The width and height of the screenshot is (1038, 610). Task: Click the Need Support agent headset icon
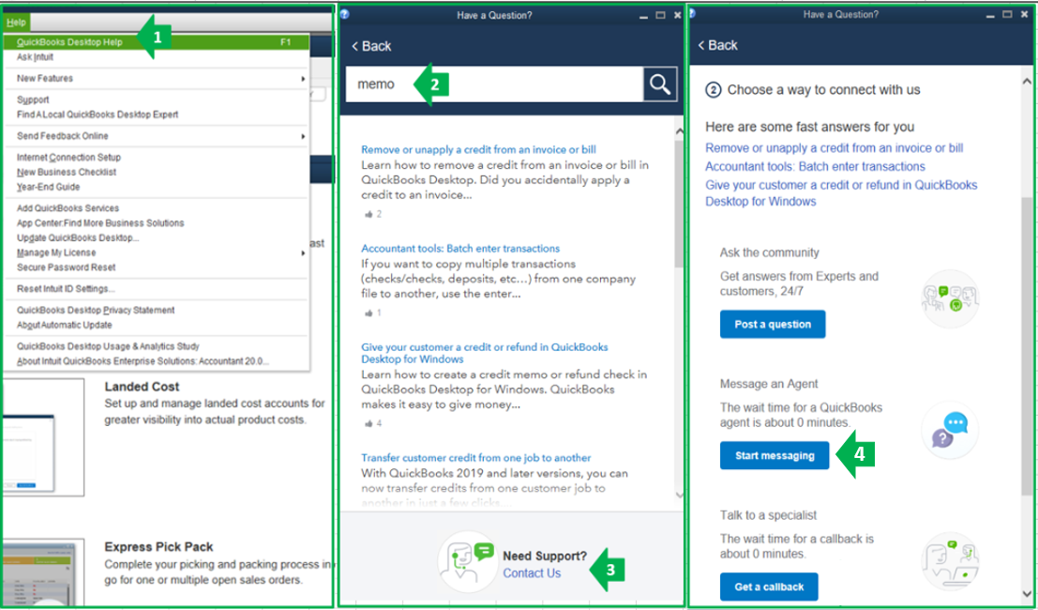pos(467,561)
